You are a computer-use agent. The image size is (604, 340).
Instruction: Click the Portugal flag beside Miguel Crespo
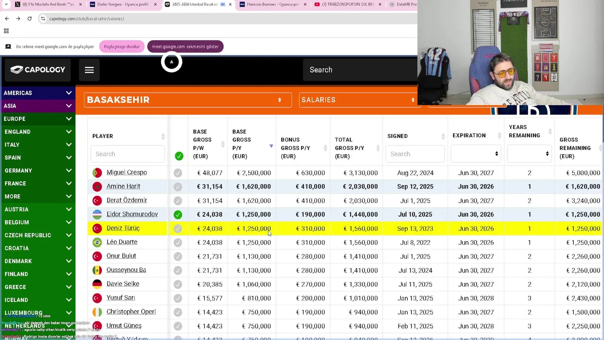[97, 173]
